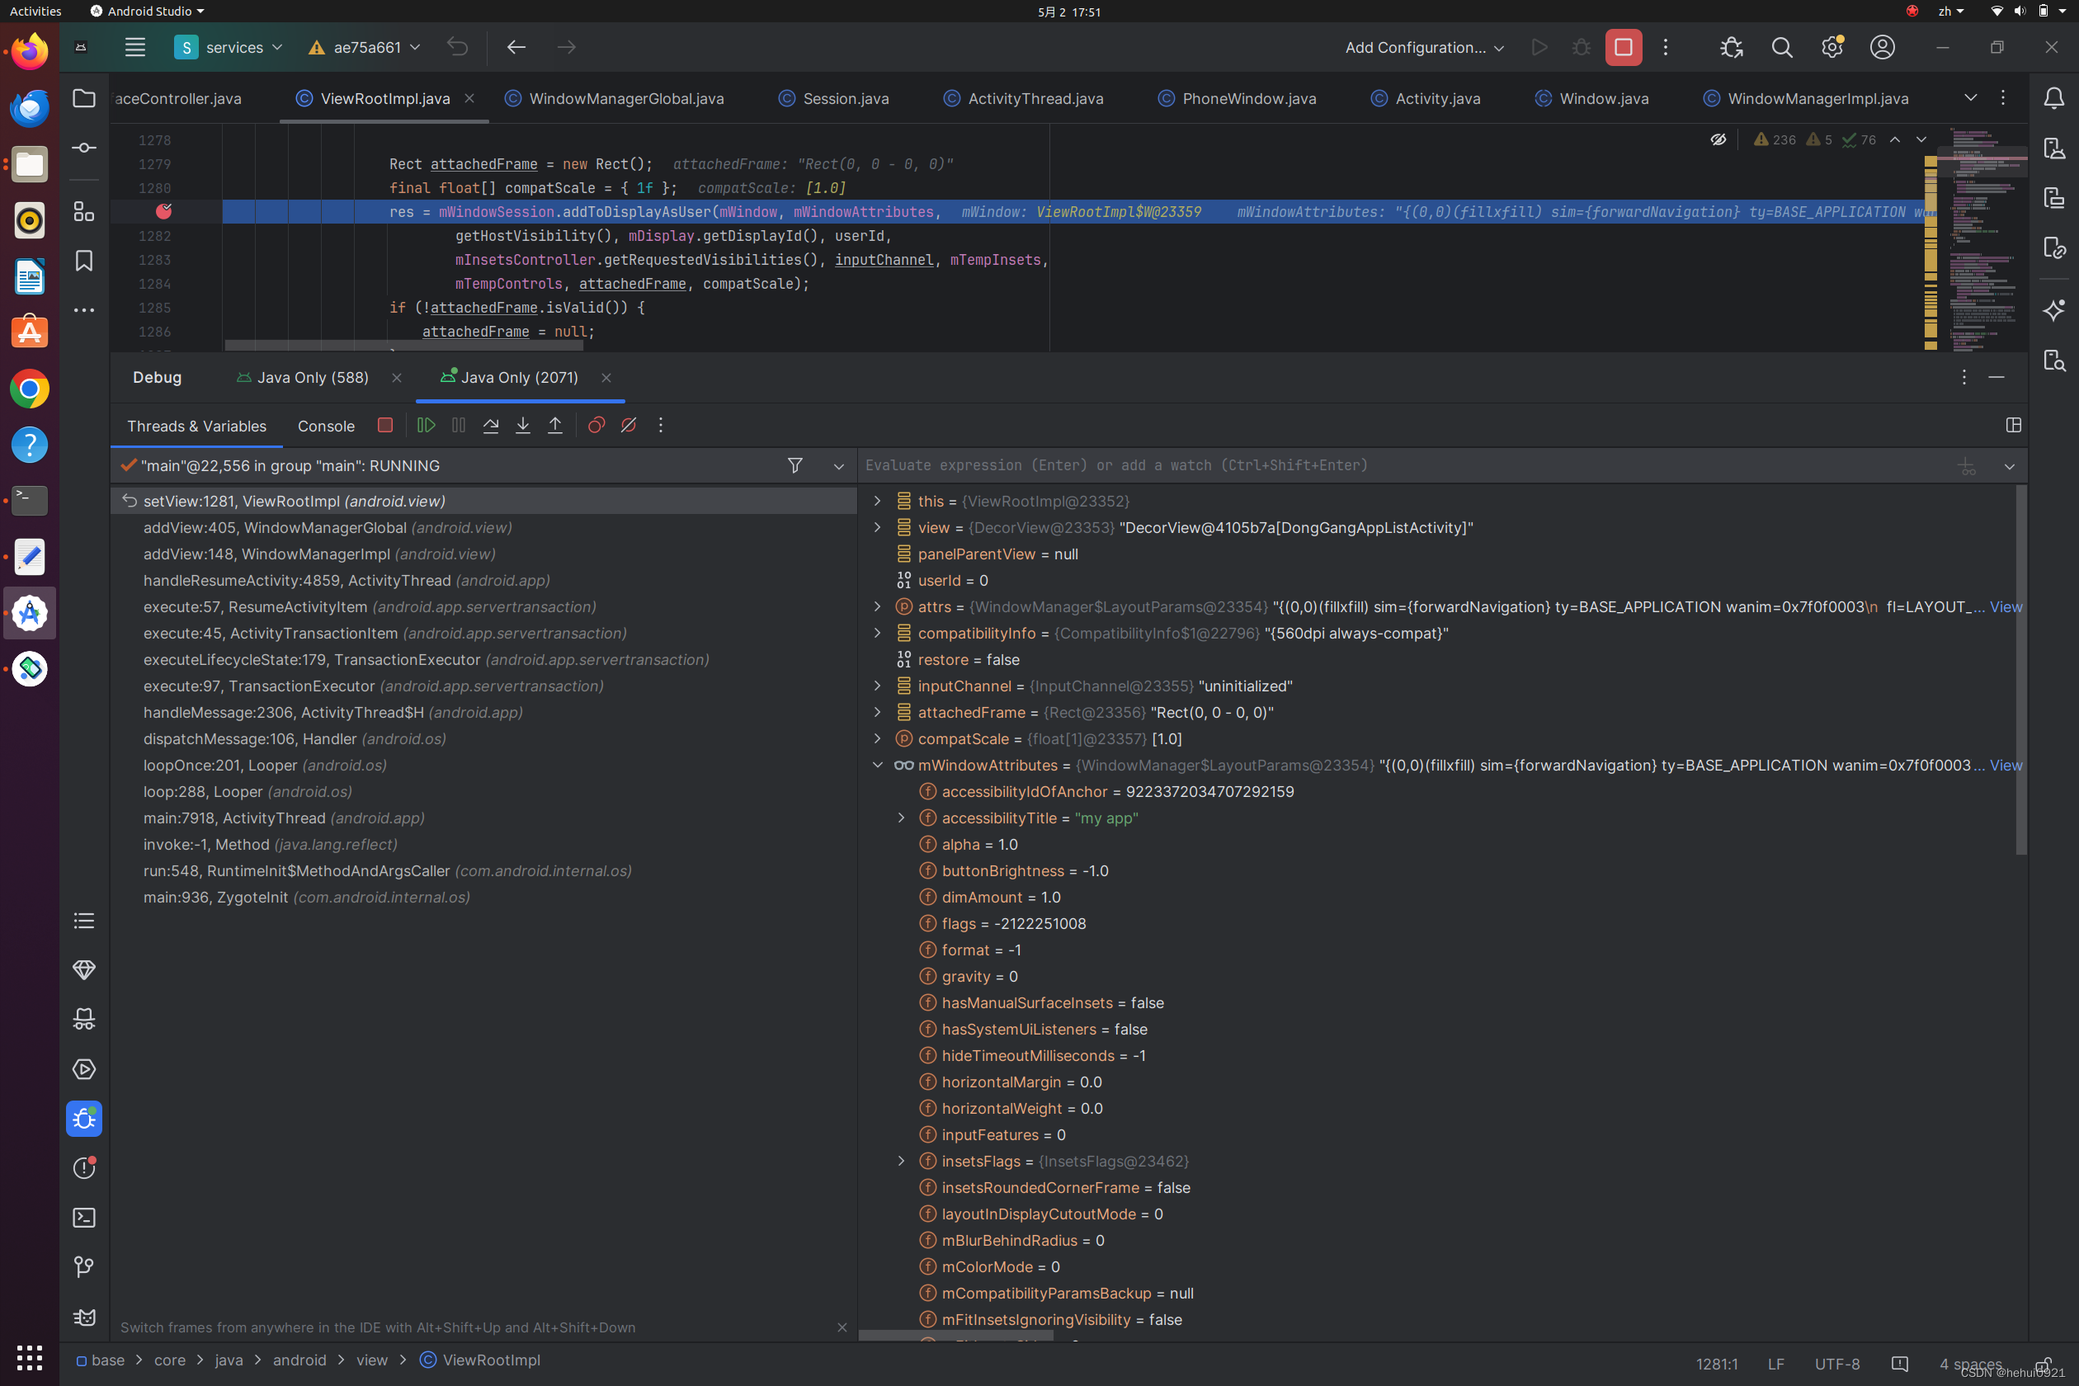Filter threads using the funnel icon

point(795,465)
